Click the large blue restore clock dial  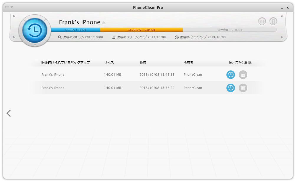click(x=35, y=31)
